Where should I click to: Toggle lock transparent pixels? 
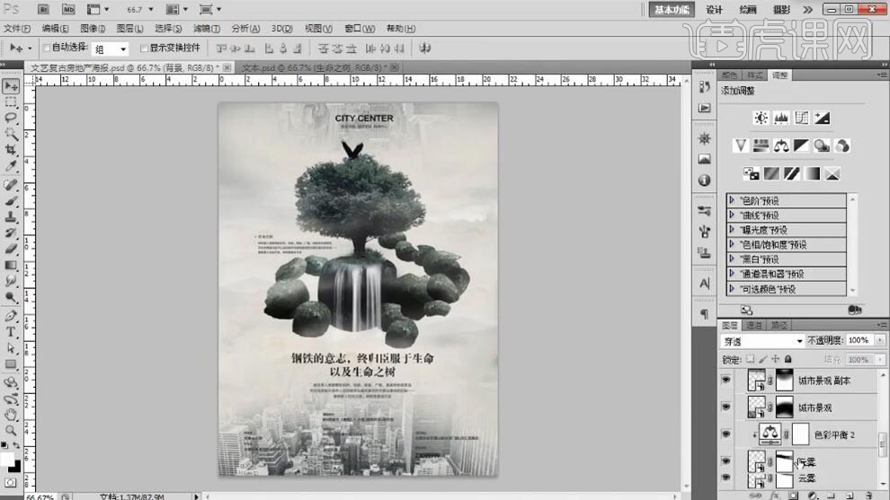pyautogui.click(x=751, y=359)
